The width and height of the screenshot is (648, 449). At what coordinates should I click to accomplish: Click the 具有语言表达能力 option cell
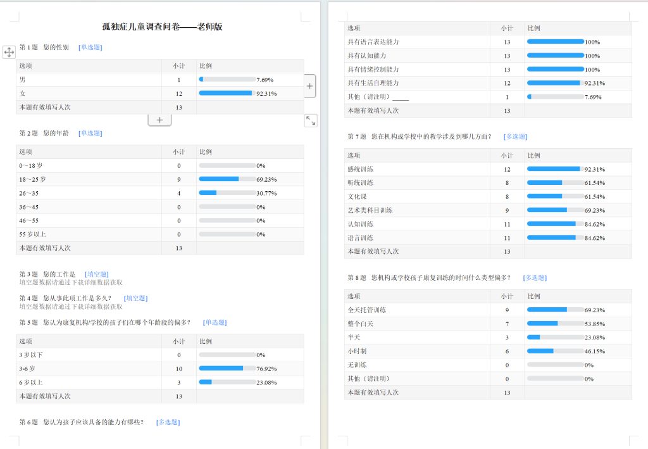point(373,42)
